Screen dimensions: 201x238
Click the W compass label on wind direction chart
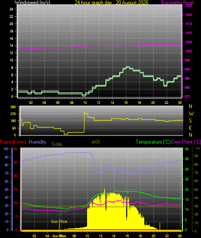[191, 113]
